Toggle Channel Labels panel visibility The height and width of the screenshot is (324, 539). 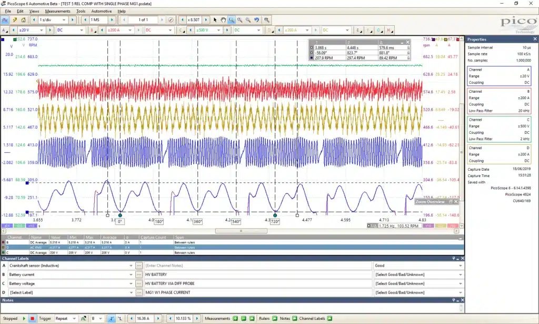click(330, 319)
